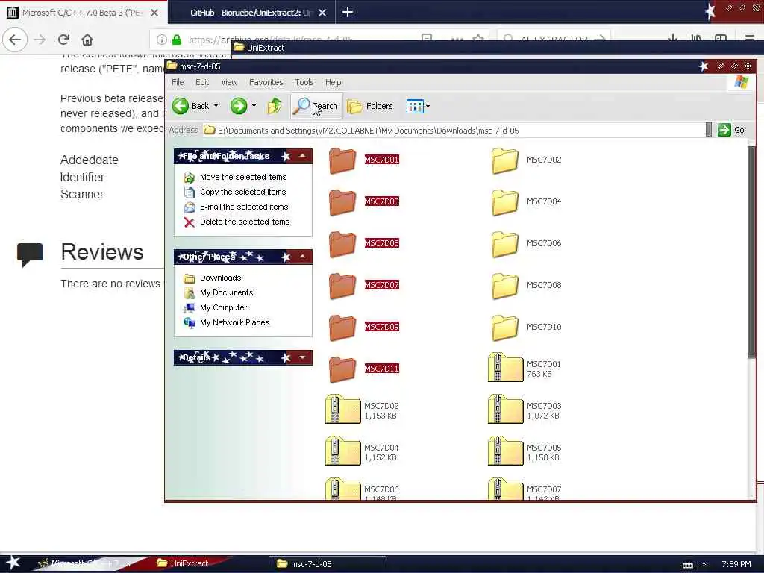This screenshot has width=764, height=573.
Task: Select the MSC7D02 folder icon
Action: click(505, 161)
